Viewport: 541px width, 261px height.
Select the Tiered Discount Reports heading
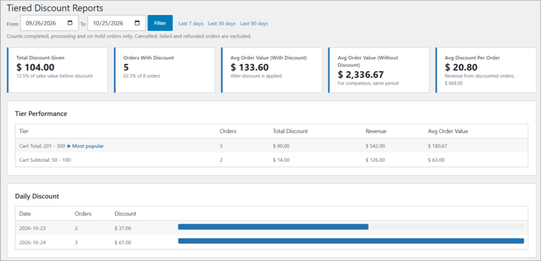pos(55,8)
